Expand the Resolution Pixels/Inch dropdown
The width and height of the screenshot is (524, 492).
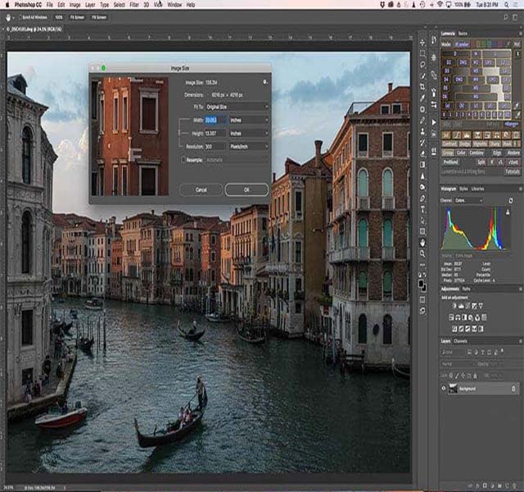pos(249,146)
